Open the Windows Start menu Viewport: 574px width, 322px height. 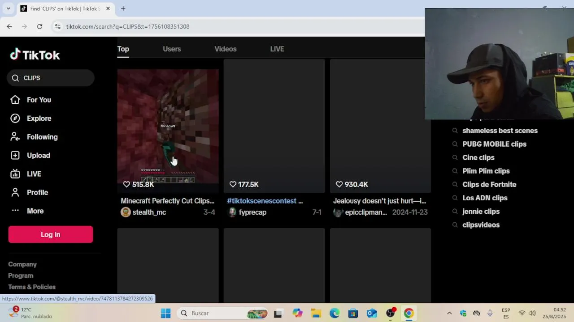pyautogui.click(x=165, y=313)
